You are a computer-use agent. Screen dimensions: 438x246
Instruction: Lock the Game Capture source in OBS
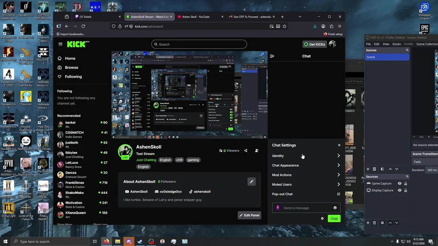coord(405,183)
